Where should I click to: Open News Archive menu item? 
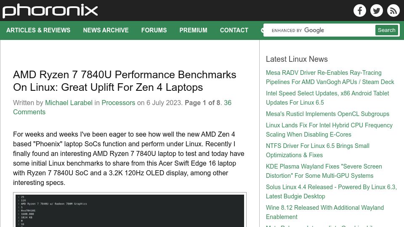tap(106, 30)
